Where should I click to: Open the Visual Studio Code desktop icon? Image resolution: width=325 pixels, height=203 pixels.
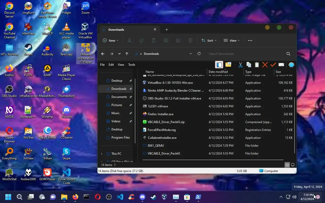66,176
